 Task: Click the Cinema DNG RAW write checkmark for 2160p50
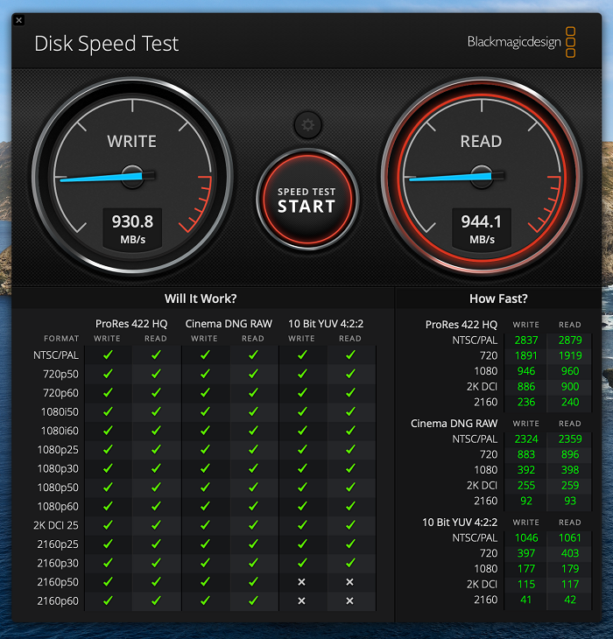(x=205, y=581)
